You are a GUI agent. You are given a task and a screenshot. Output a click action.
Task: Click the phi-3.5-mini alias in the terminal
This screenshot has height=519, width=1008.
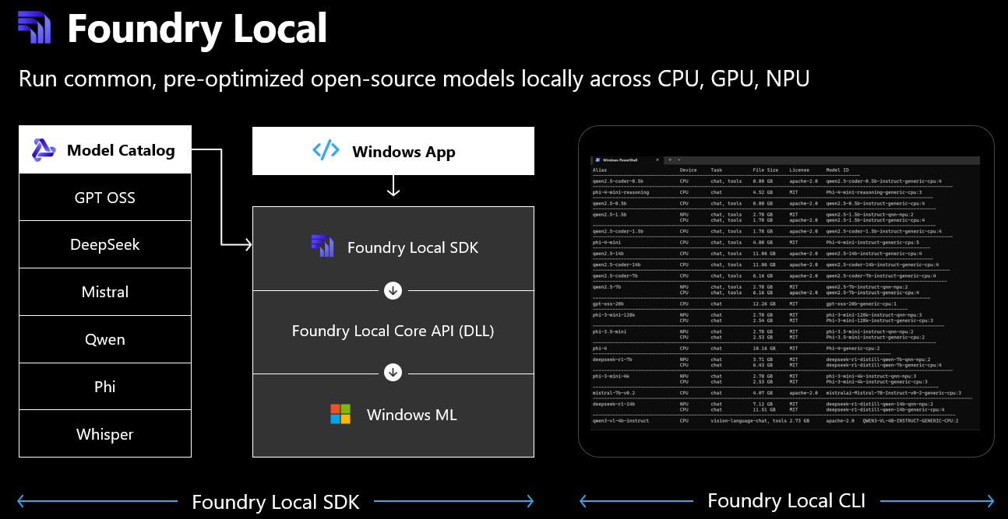click(x=609, y=331)
